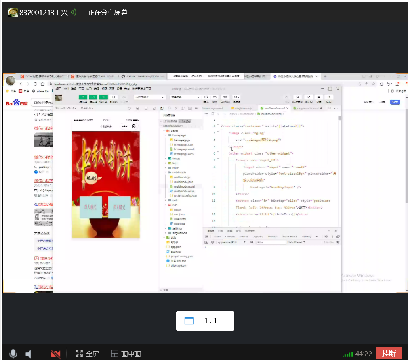The width and height of the screenshot is (410, 360).
Task: Close the multimode.wxml editor tab
Action: [287, 108]
